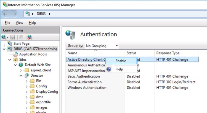The image size is (207, 113).
Task: Open the Help menu in menu bar
Action: (x=32, y=23)
